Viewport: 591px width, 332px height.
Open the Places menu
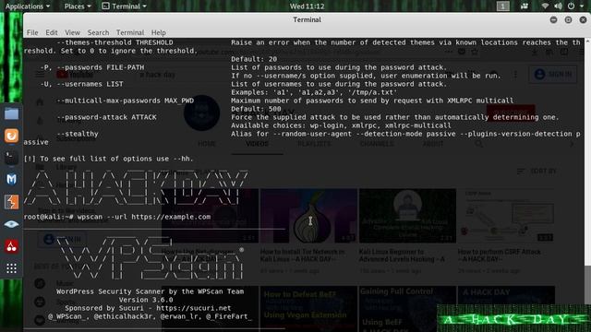[78, 6]
